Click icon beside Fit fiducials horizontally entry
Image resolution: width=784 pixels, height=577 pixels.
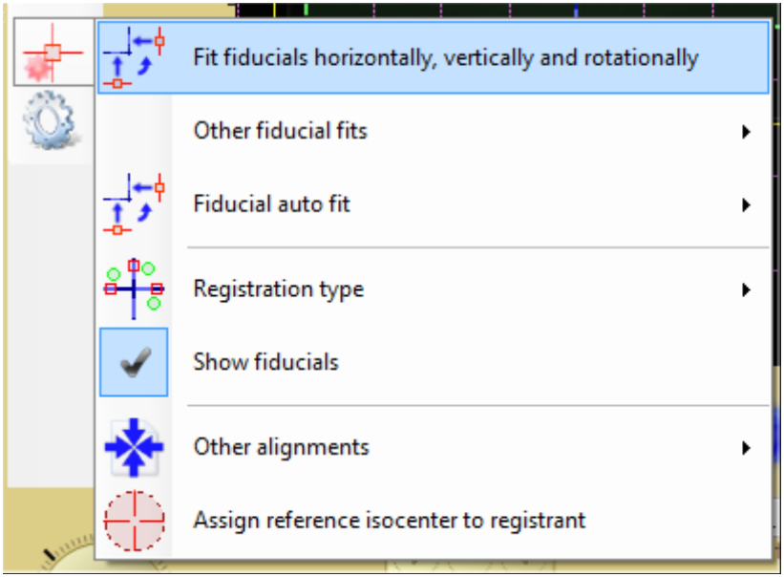tap(134, 57)
